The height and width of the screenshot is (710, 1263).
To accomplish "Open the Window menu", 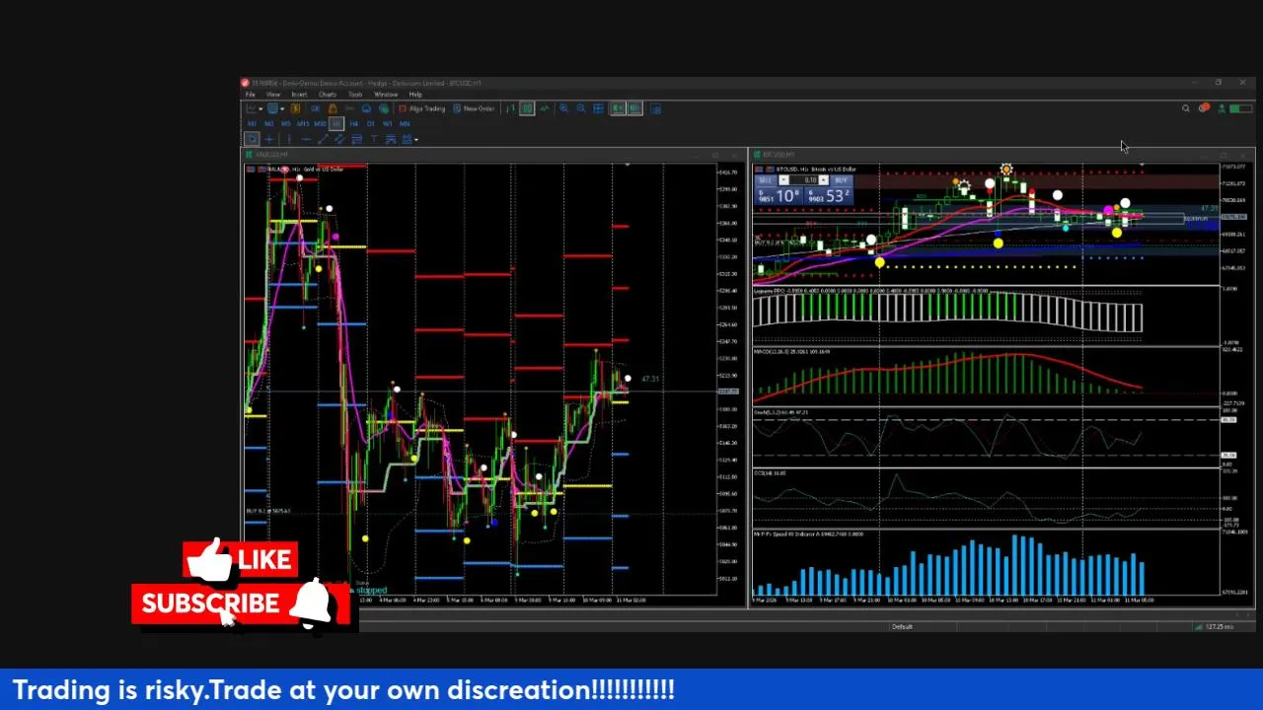I will 386,95.
